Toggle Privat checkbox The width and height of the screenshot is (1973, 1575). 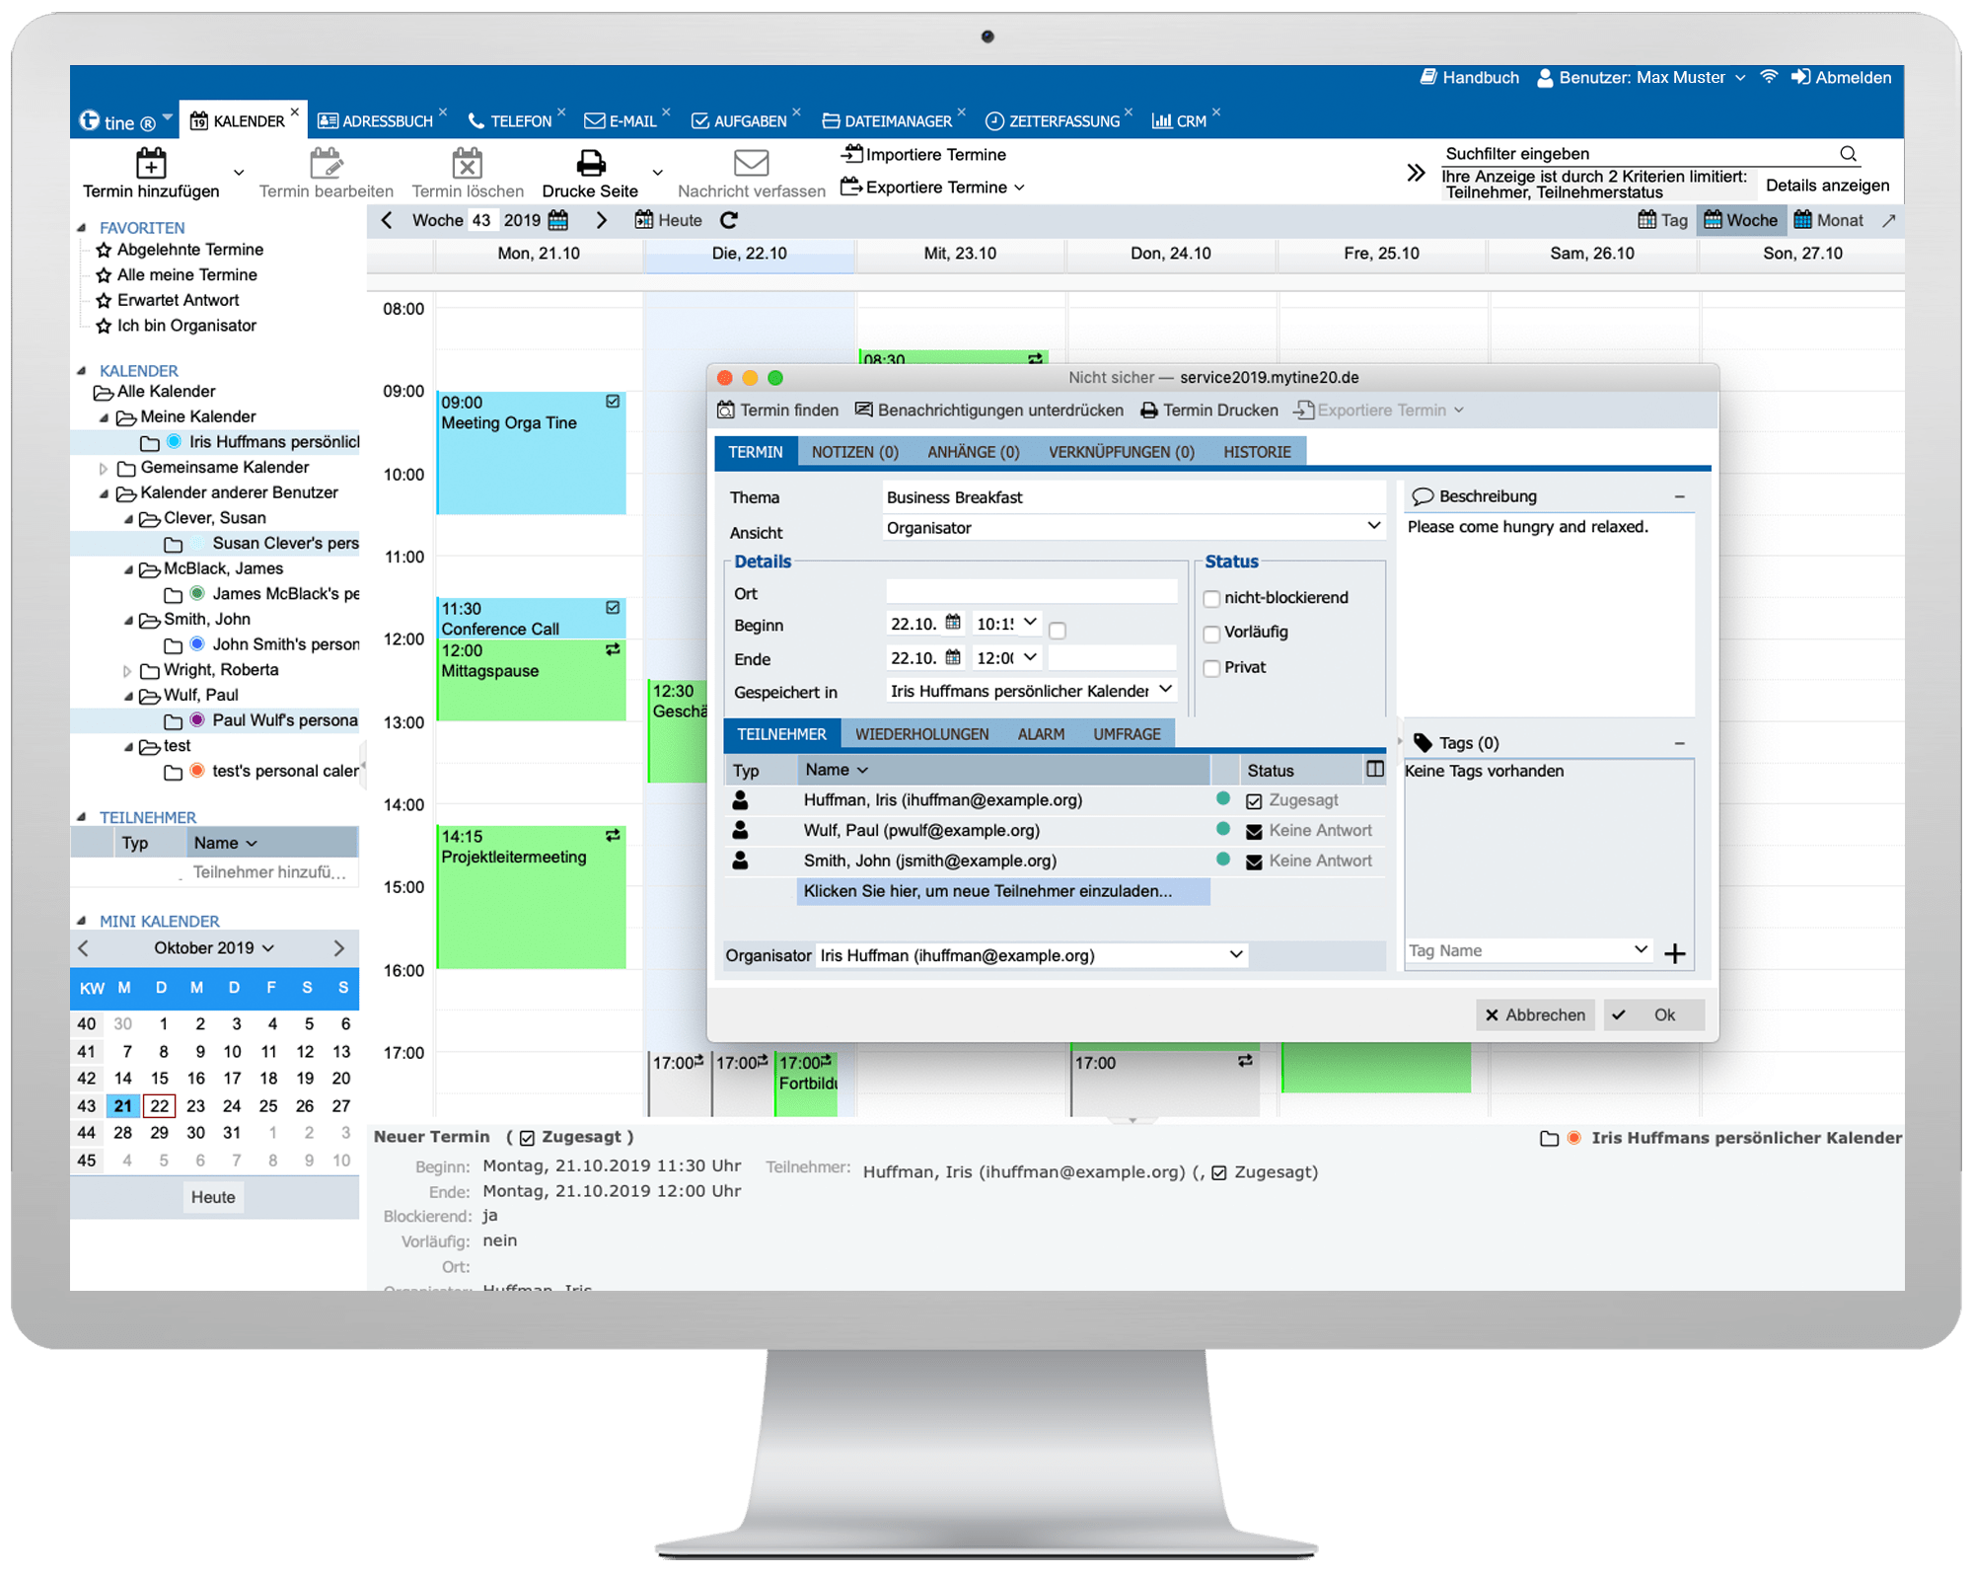tap(1211, 668)
